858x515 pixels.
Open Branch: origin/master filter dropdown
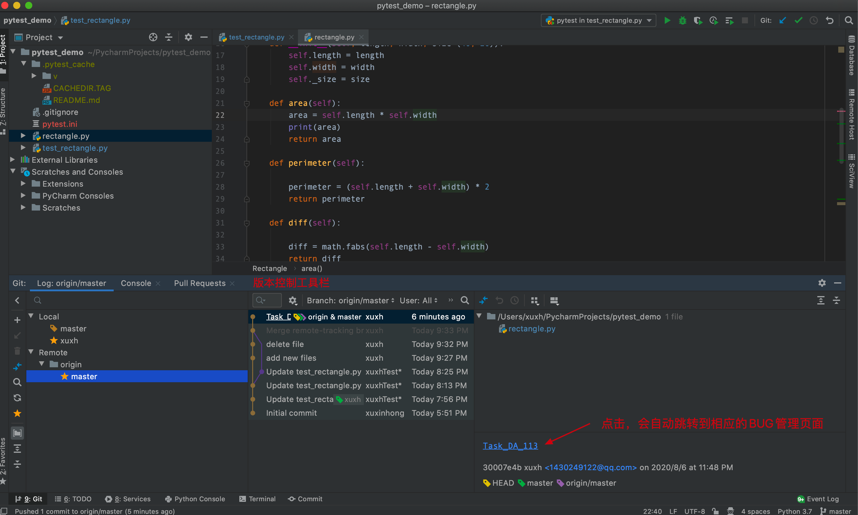(x=351, y=301)
